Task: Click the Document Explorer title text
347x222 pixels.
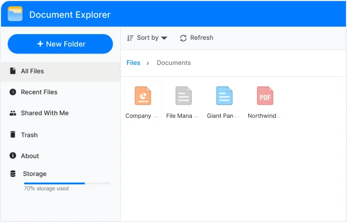Action: 70,15
